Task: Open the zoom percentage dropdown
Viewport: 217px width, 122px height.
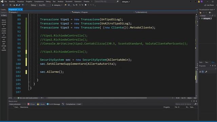Action: click(12, 98)
